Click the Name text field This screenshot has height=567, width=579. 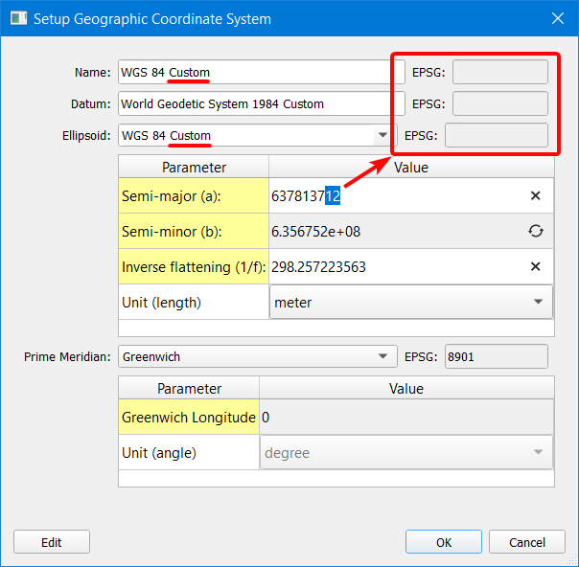pos(259,73)
